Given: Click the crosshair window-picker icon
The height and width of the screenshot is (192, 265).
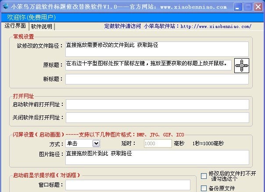Looking at the screenshot, I should [242, 66].
